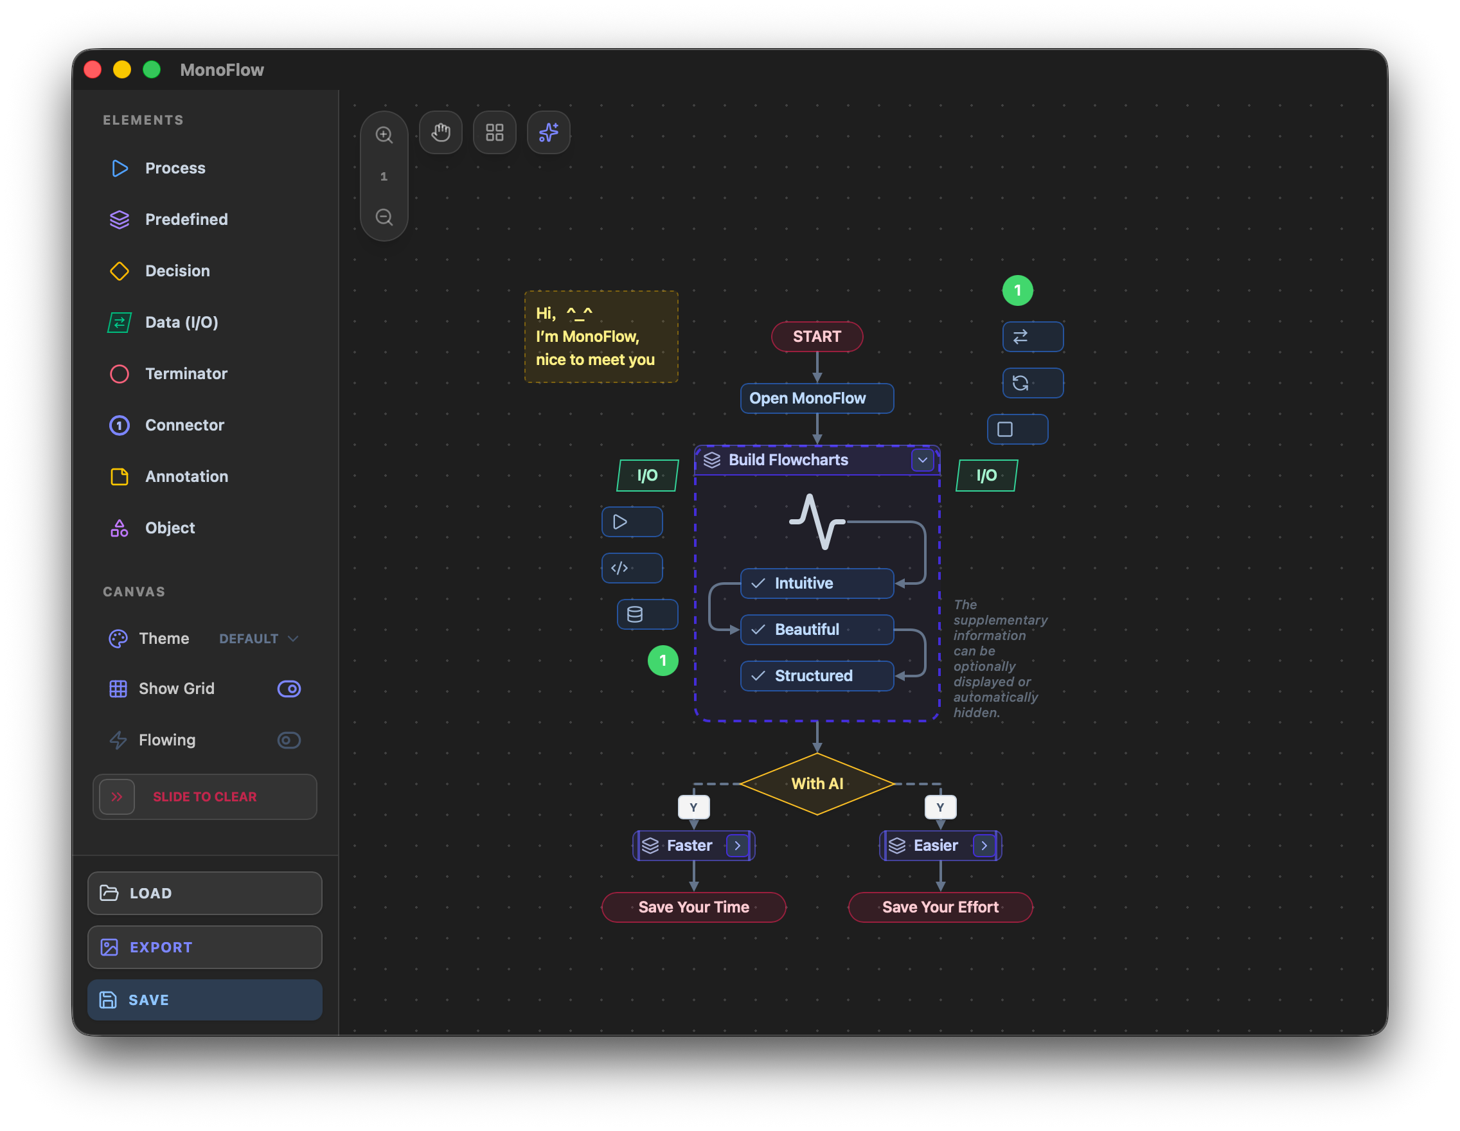Click the left Y branch label
This screenshot has width=1460, height=1131.
pyautogui.click(x=694, y=808)
